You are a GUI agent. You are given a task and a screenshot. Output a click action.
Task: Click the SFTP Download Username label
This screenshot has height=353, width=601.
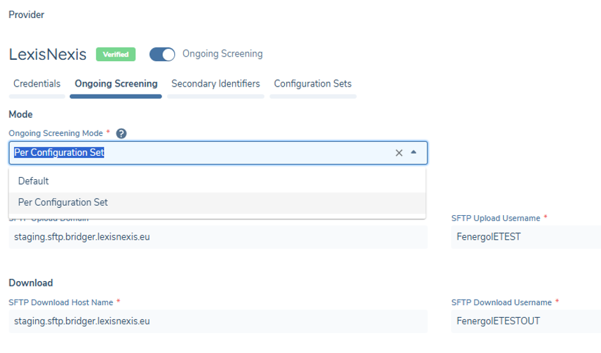501,302
